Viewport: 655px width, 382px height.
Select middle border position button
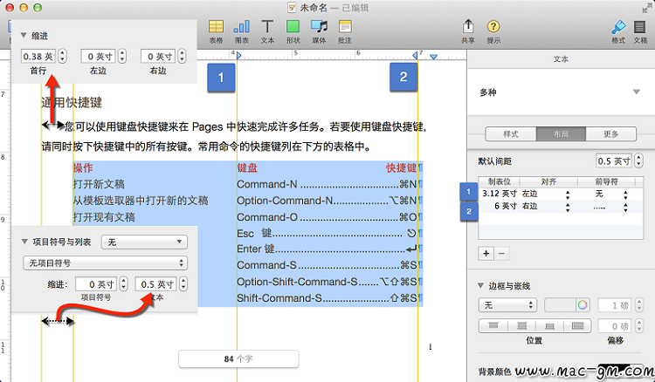tap(521, 325)
